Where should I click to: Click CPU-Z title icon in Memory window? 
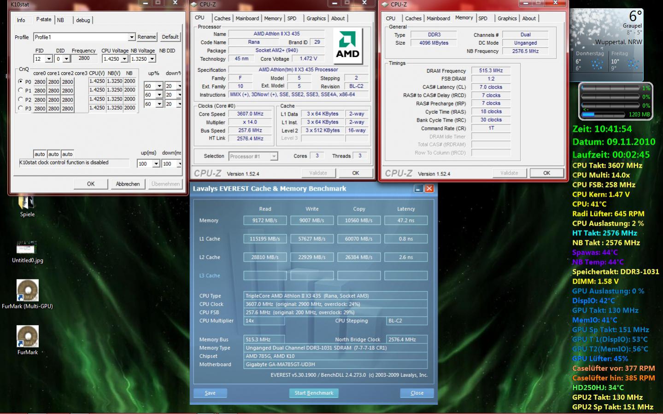click(x=384, y=4)
